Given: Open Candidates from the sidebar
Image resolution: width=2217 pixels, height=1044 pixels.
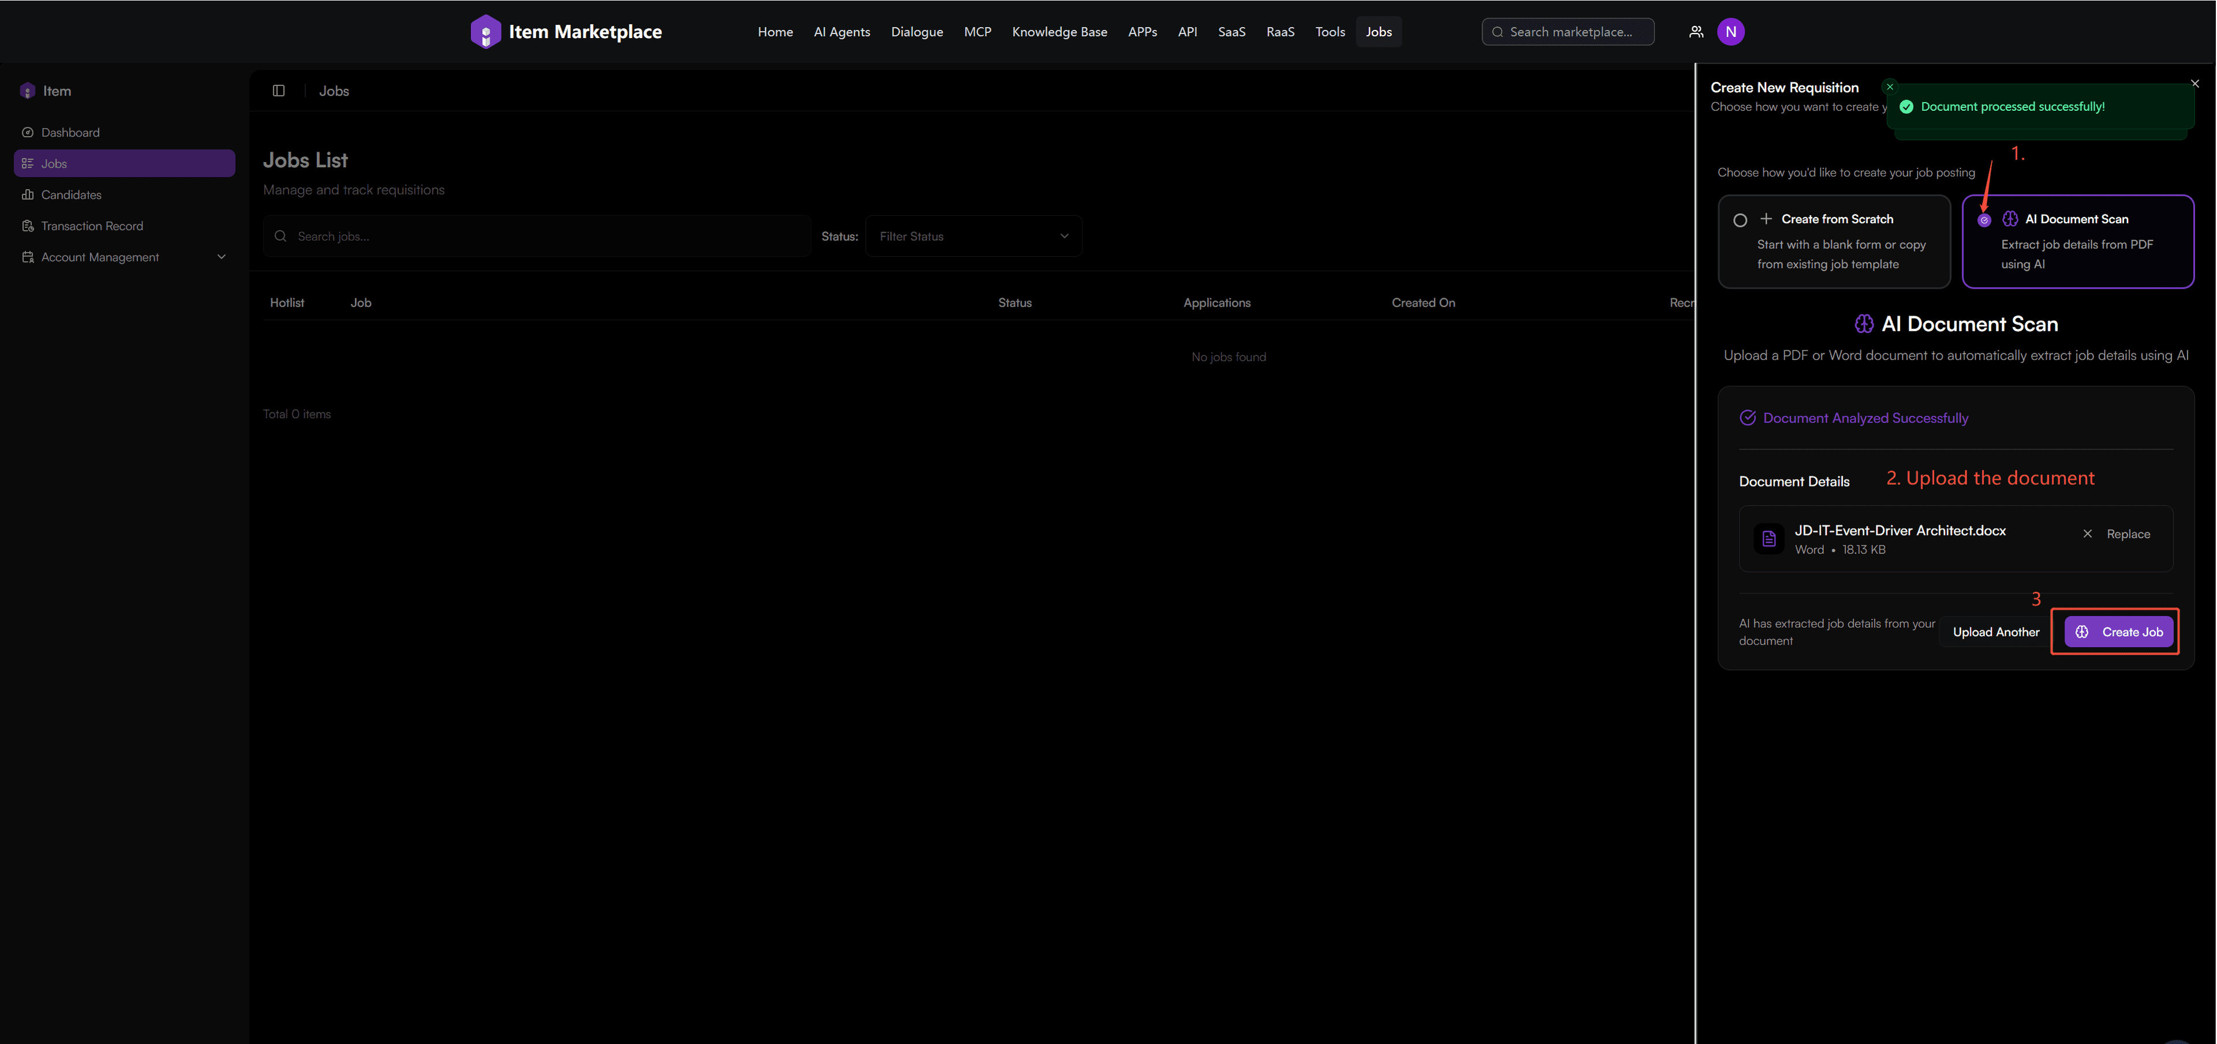Looking at the screenshot, I should click(x=72, y=195).
